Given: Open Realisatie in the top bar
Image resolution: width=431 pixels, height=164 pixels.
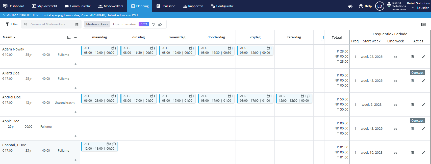Looking at the screenshot, I should pyautogui.click(x=166, y=6).
